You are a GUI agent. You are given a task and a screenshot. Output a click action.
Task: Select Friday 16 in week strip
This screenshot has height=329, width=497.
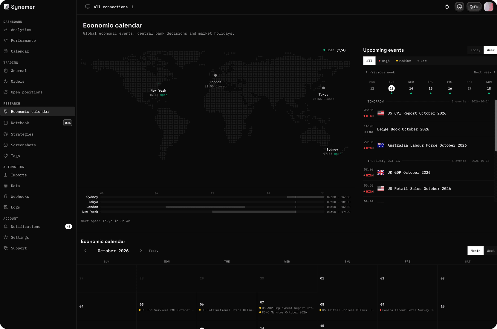coord(450,88)
